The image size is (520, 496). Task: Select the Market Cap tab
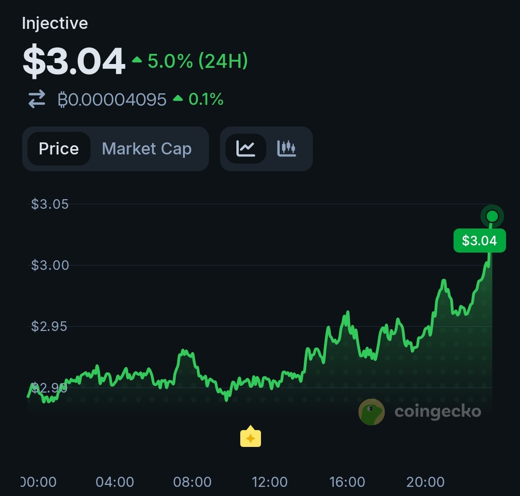[147, 149]
